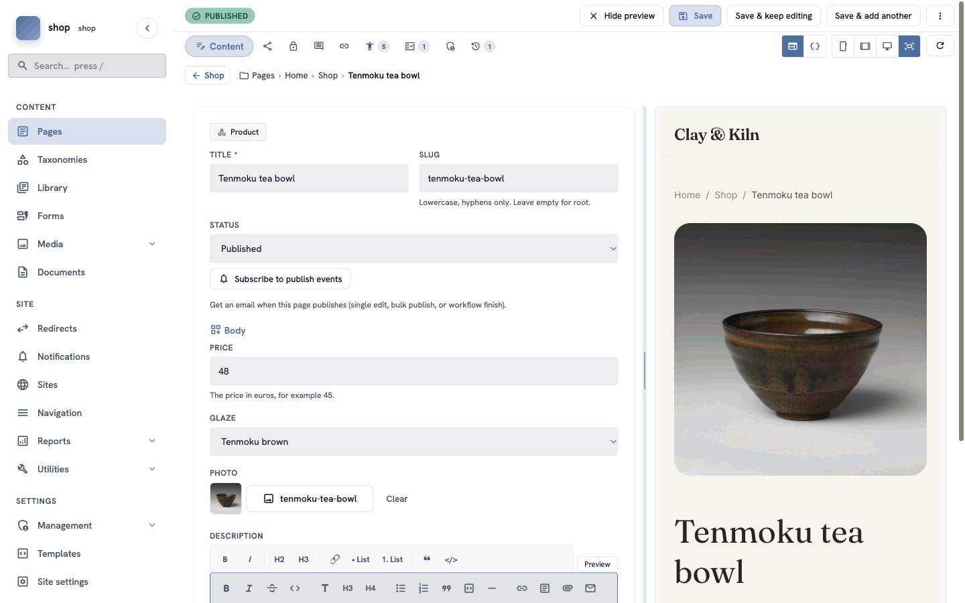Open Taxonomies in the sidebar

click(x=87, y=159)
